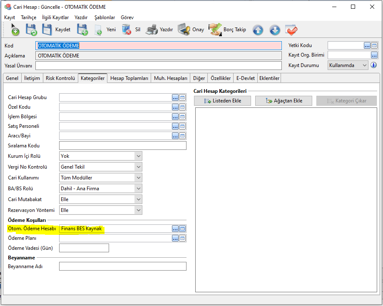This screenshot has height=306, width=383.
Task: Expand the BA/BS Rolü combo box
Action: click(138, 189)
